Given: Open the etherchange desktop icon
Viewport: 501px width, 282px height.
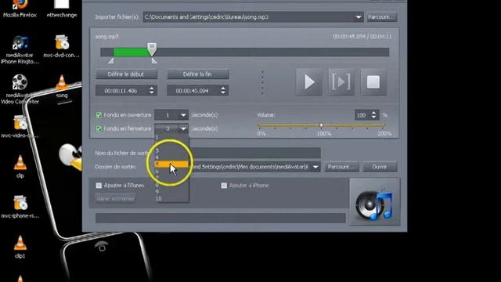Looking at the screenshot, I should (x=62, y=9).
